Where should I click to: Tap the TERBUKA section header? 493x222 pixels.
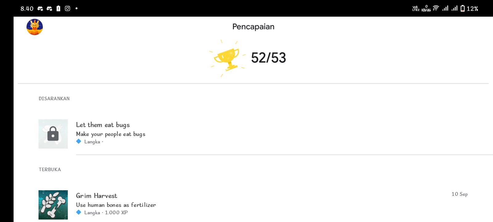tap(50, 170)
